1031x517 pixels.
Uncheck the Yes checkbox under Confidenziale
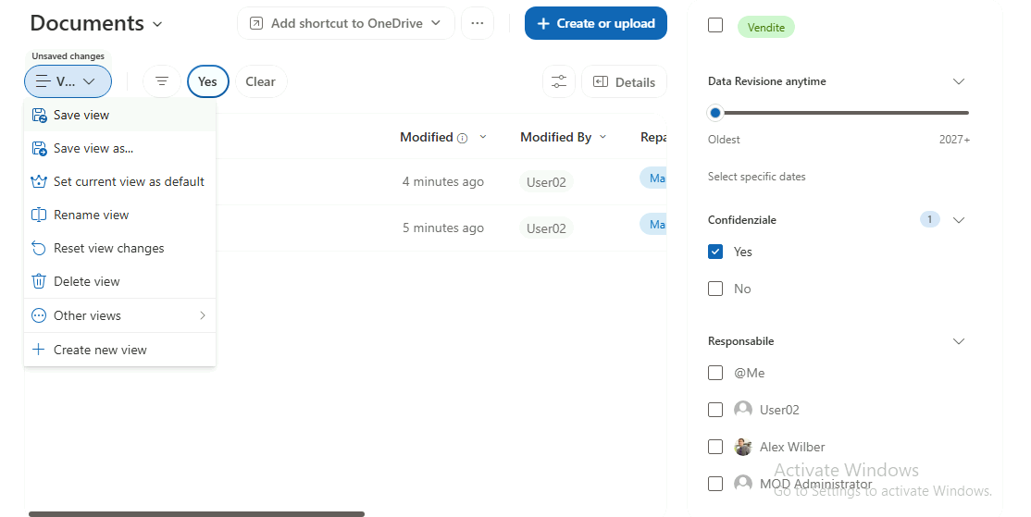coord(715,252)
